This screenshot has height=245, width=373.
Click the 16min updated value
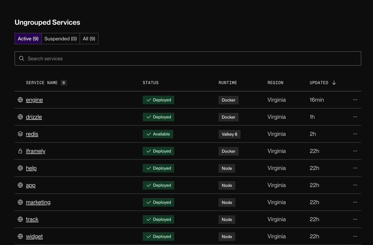pos(317,100)
